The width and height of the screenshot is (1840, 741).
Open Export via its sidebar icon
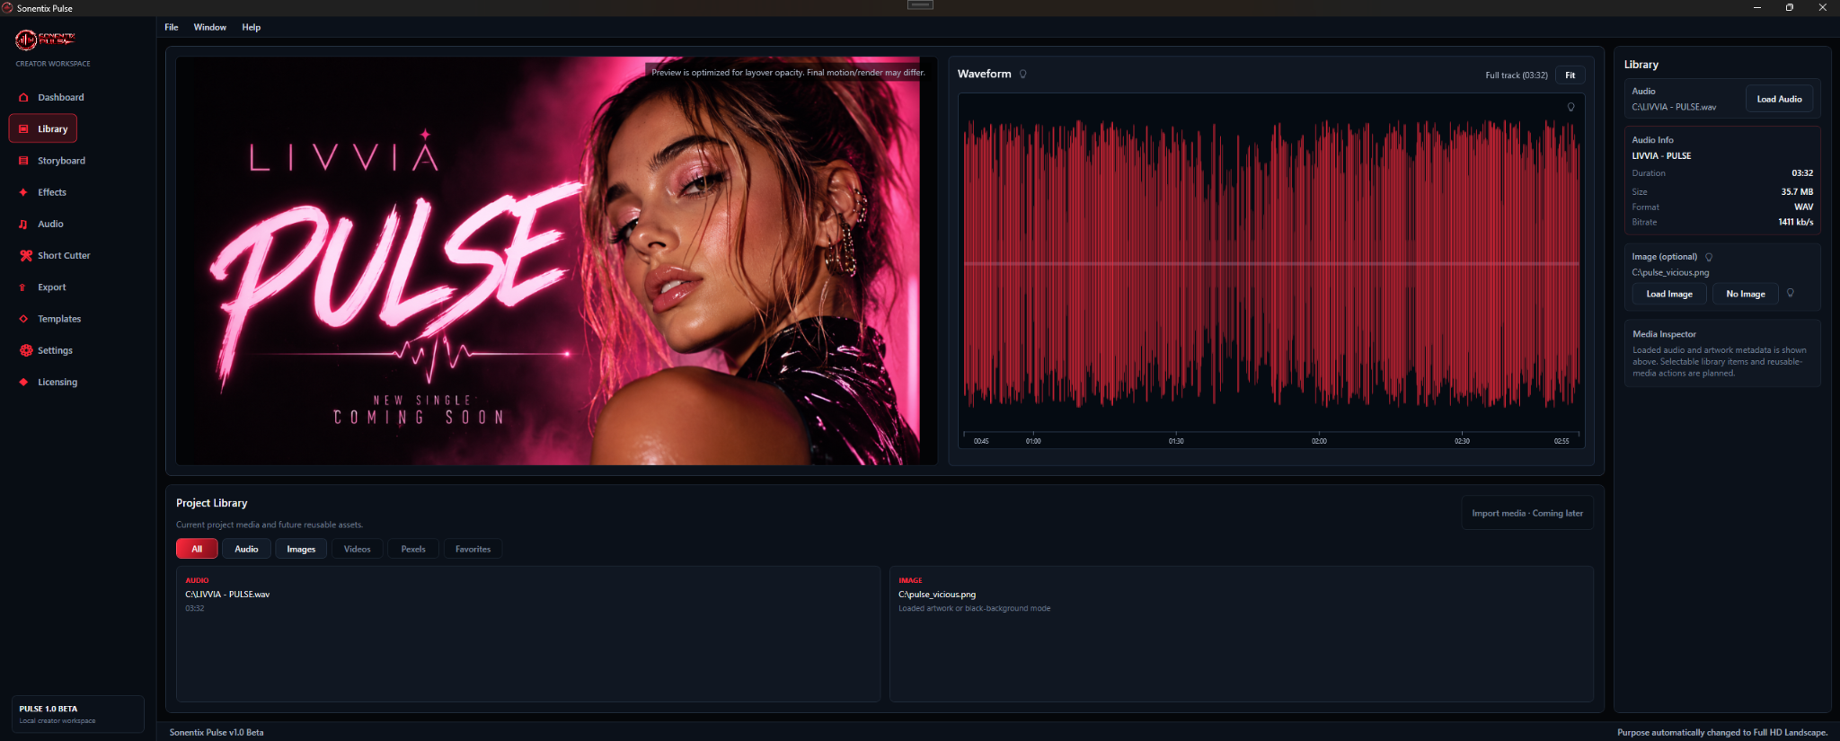click(23, 287)
